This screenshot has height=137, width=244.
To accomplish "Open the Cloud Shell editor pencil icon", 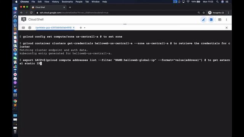I will coord(203,20).
